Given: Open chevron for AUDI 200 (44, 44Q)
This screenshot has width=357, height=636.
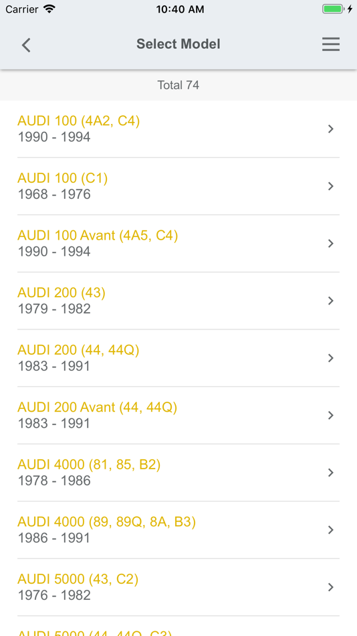Looking at the screenshot, I should [331, 357].
